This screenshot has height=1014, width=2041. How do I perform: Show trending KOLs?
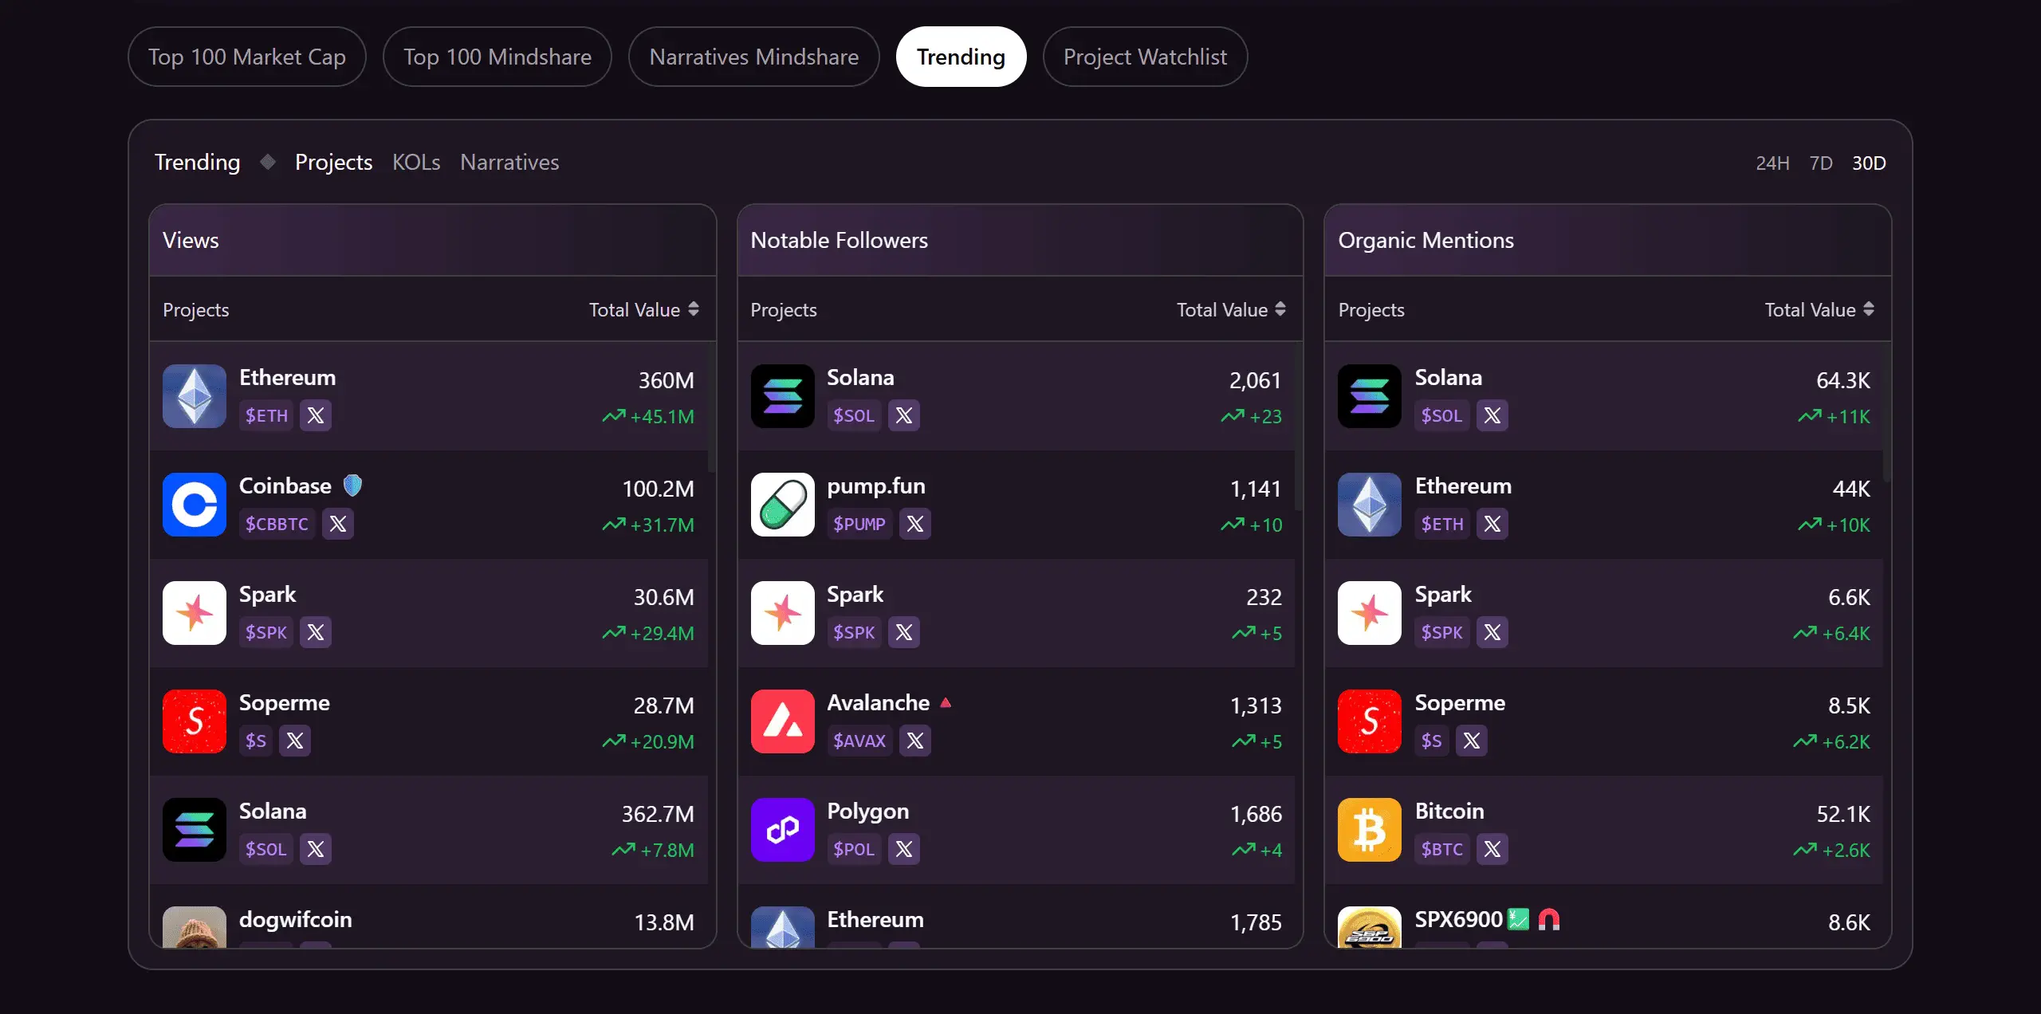pos(415,163)
